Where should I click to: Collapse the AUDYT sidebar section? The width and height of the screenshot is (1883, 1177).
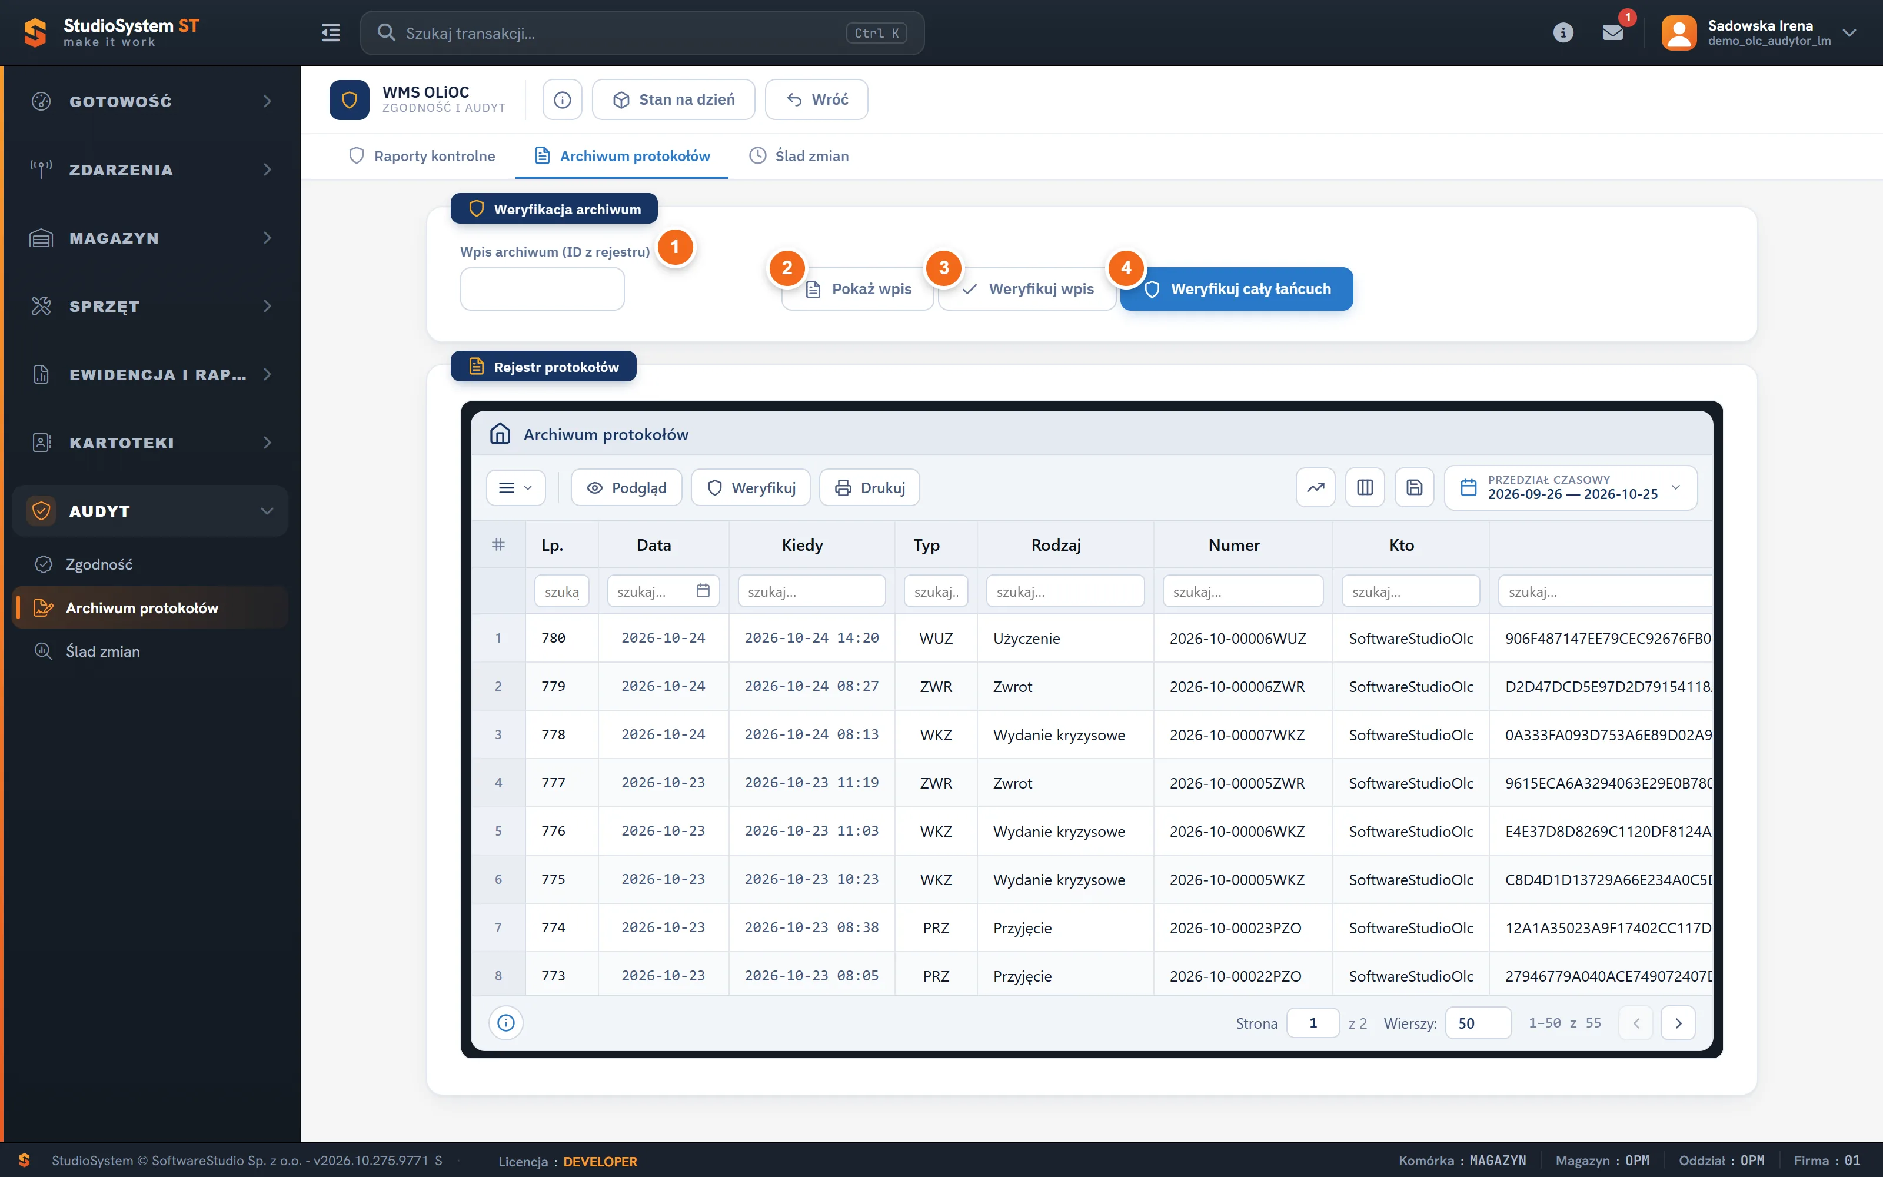[149, 511]
